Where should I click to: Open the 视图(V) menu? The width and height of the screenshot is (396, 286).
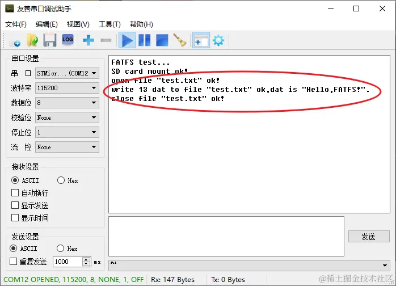point(78,24)
